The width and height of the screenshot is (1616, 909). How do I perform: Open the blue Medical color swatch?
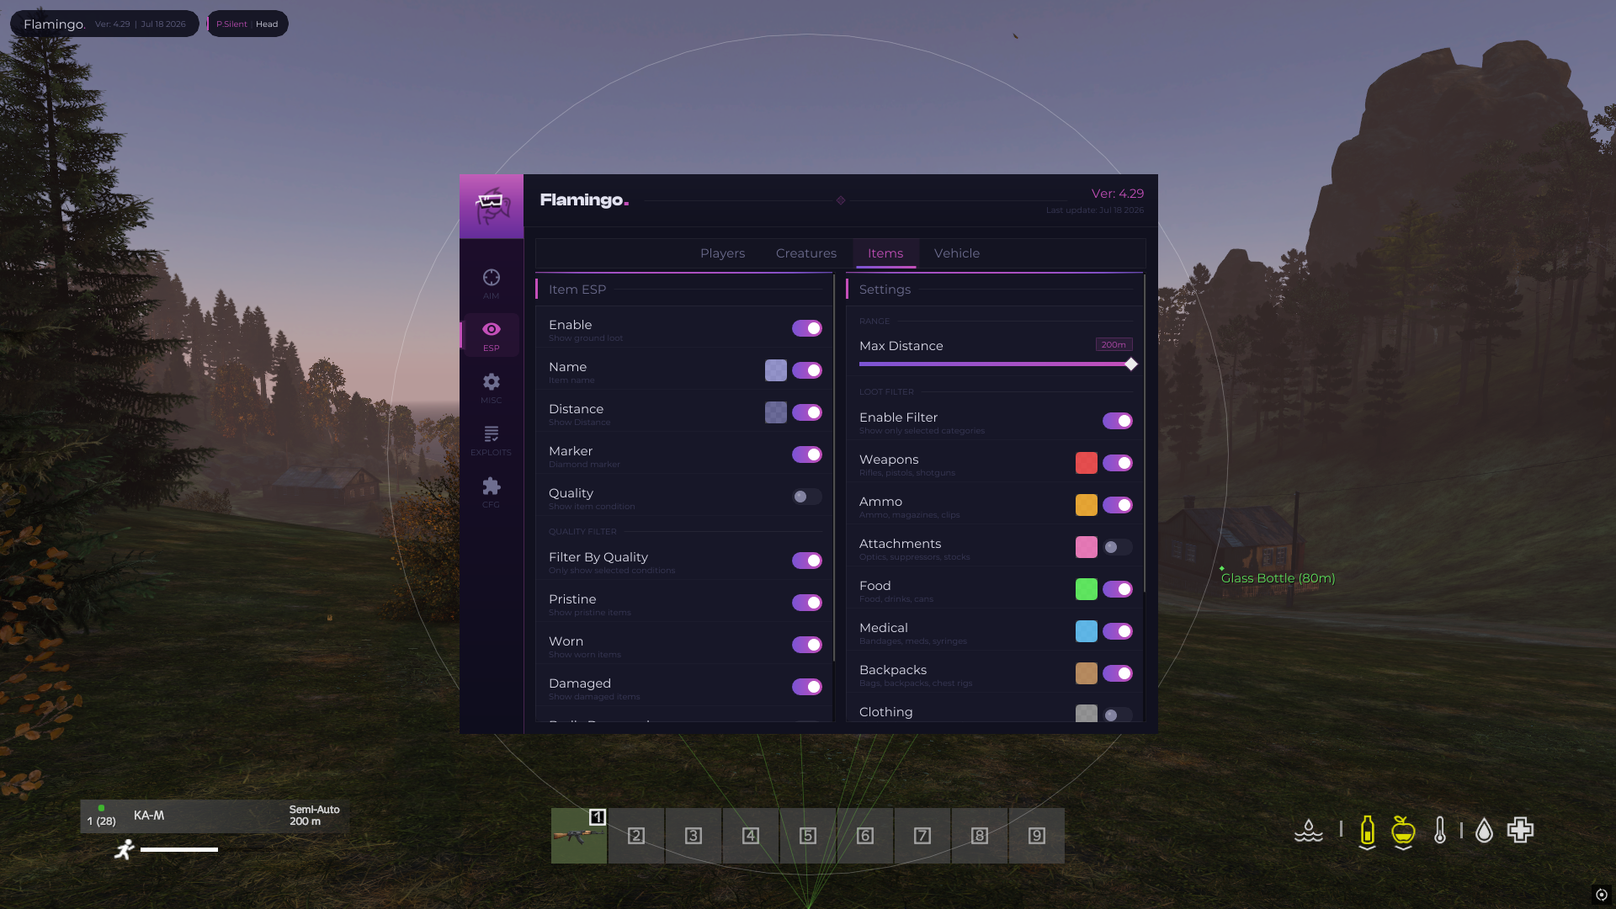(x=1087, y=631)
